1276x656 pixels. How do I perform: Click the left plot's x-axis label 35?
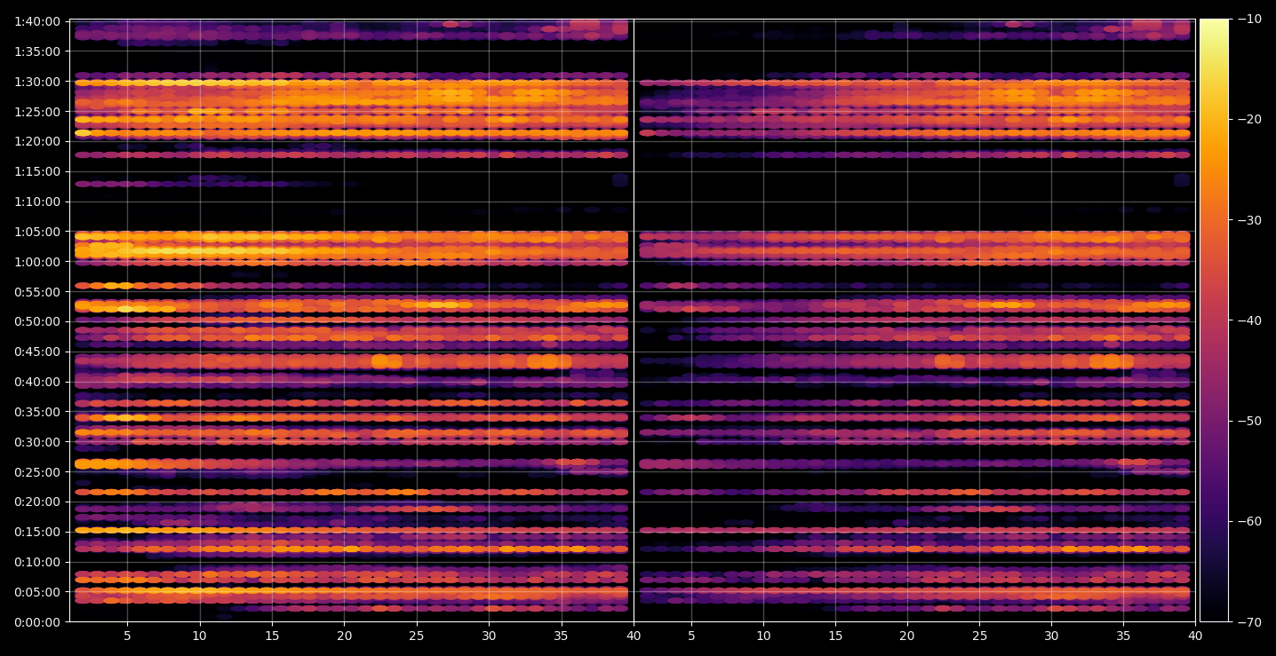point(562,636)
